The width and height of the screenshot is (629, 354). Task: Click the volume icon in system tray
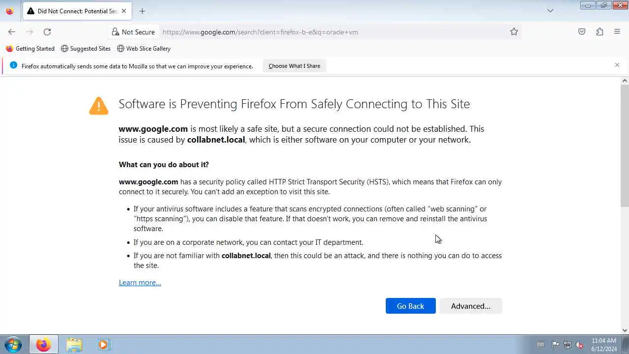point(579,345)
